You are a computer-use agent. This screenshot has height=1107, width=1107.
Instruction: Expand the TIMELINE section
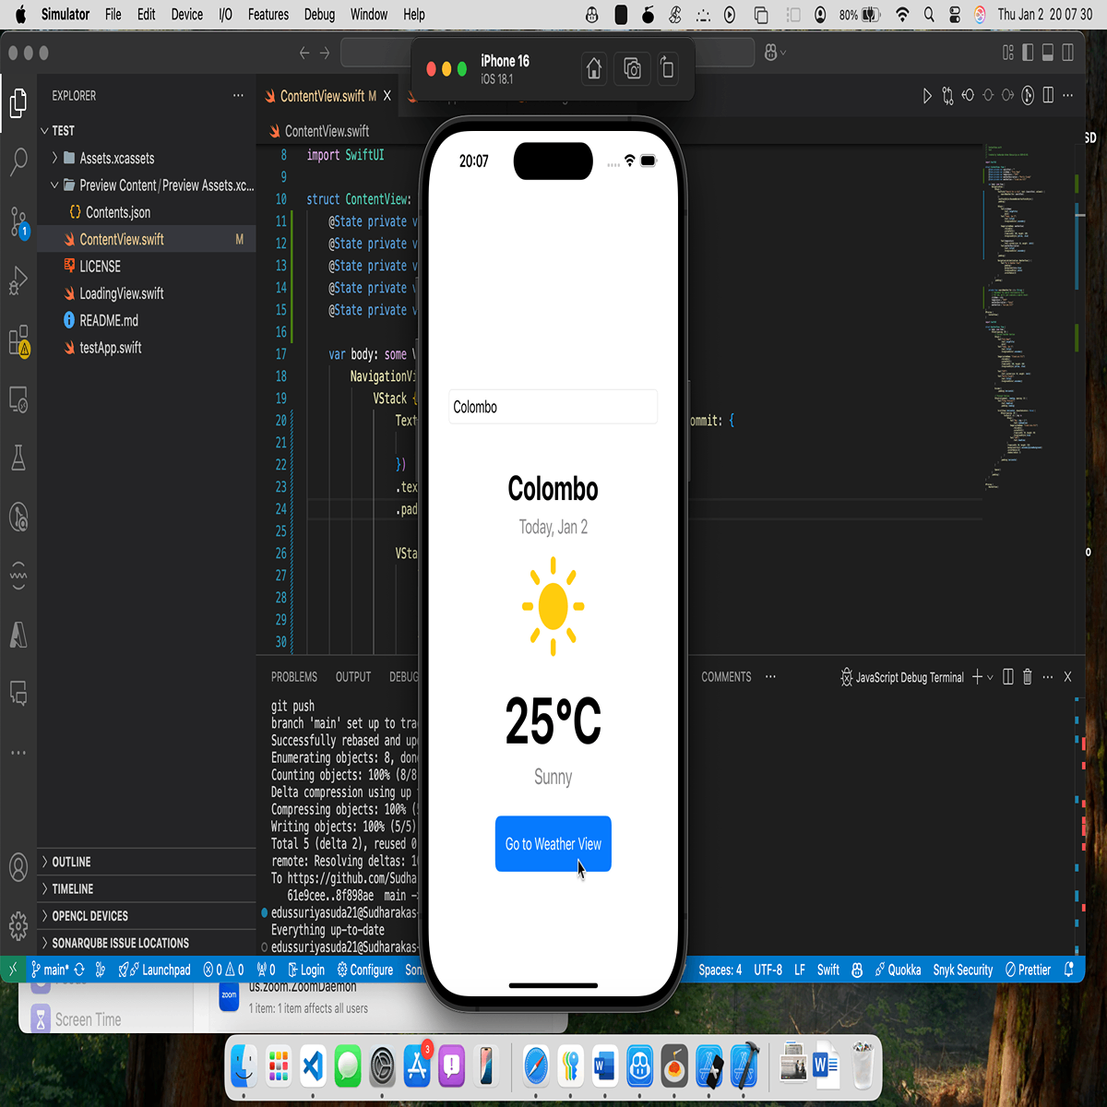point(73,889)
